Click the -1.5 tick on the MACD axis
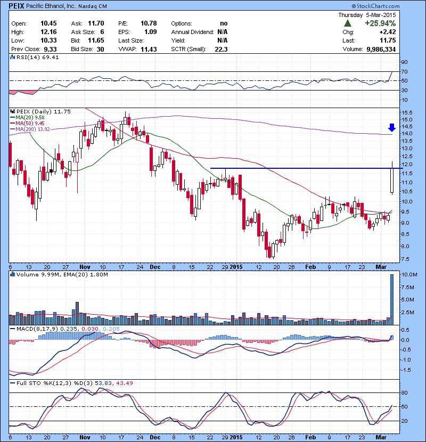 click(x=406, y=370)
